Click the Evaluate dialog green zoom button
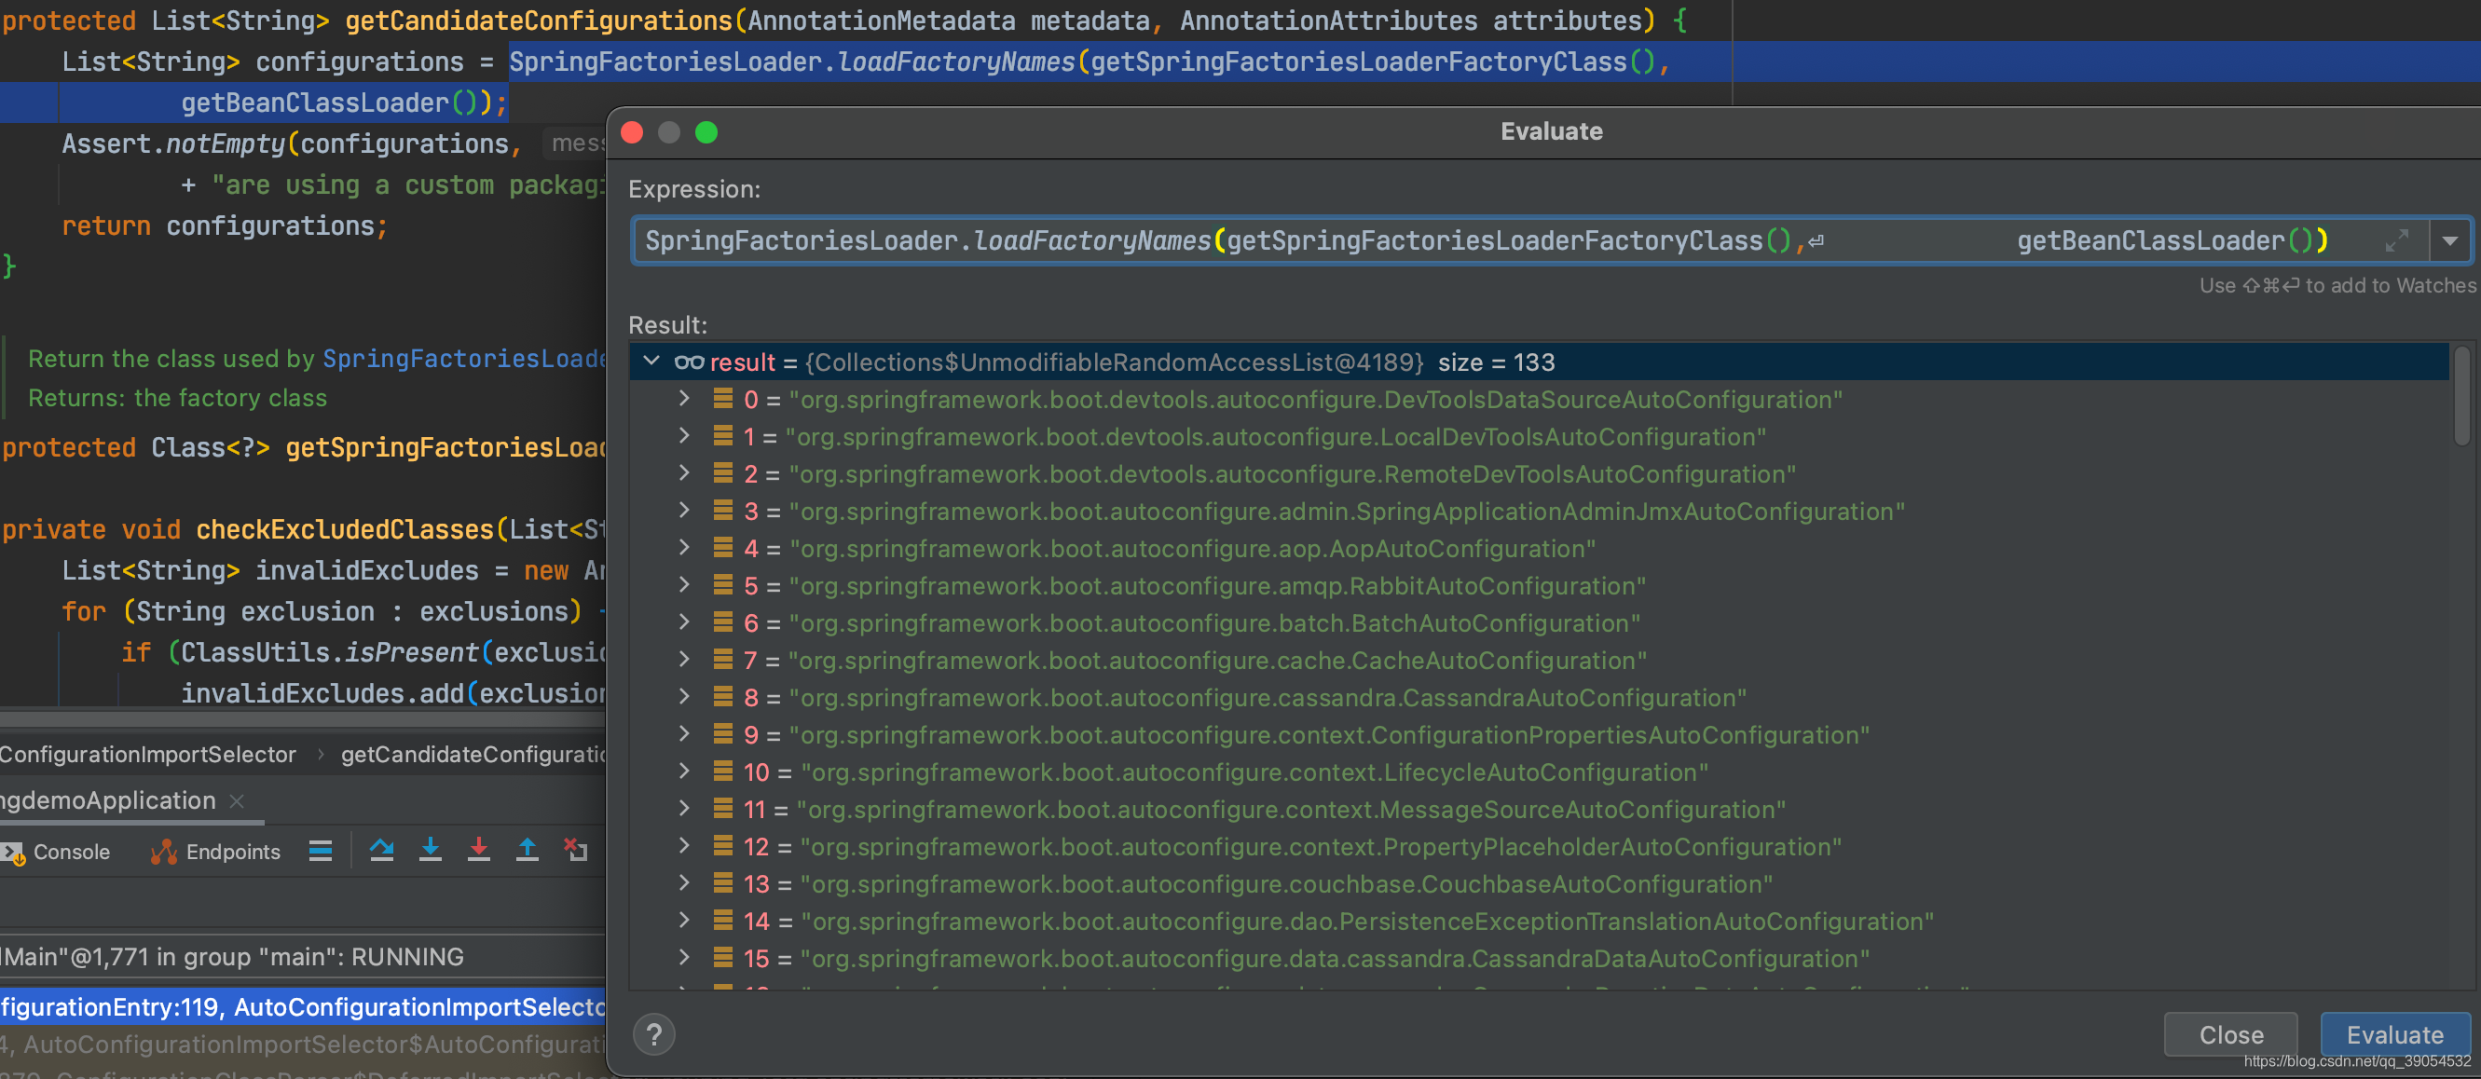The image size is (2481, 1079). tap(706, 132)
